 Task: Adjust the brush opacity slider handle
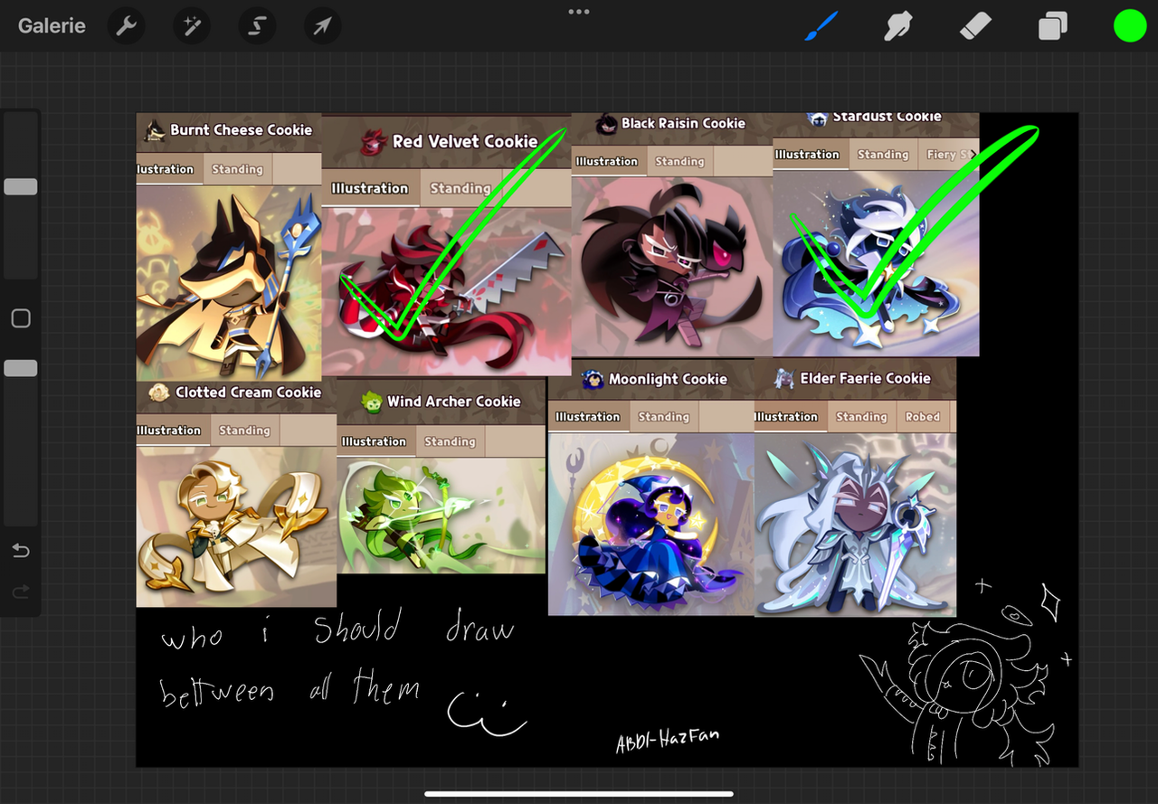click(x=21, y=368)
